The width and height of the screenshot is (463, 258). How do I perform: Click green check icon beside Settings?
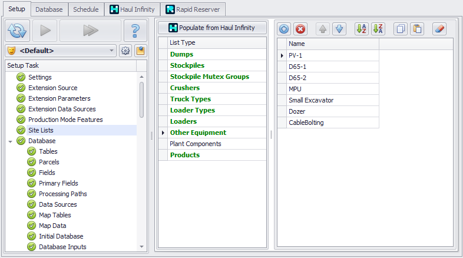(21, 77)
